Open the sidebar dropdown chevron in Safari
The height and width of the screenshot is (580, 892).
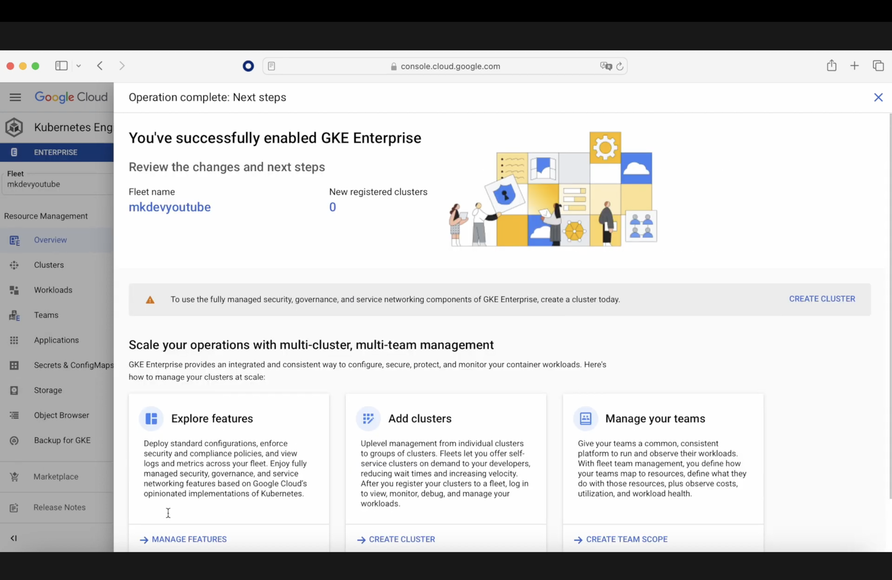[x=79, y=66]
